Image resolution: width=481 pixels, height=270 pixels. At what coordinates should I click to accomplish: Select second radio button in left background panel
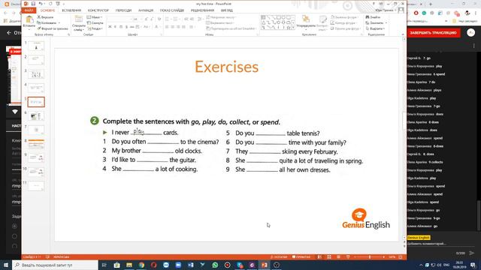(14, 236)
